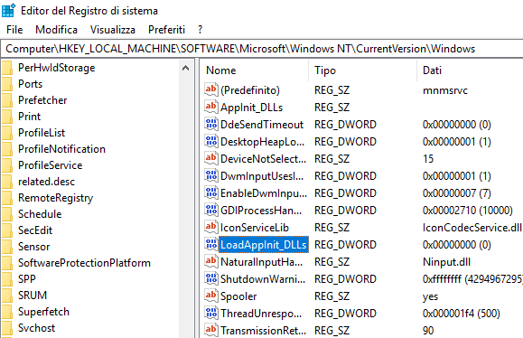This screenshot has width=523, height=338.
Task: Click the 90 data for TransmissionRet...
Action: pyautogui.click(x=428, y=331)
